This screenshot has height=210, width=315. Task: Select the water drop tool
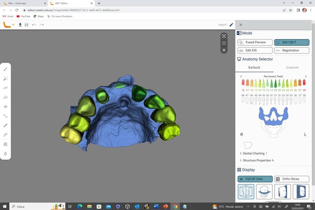(6, 154)
